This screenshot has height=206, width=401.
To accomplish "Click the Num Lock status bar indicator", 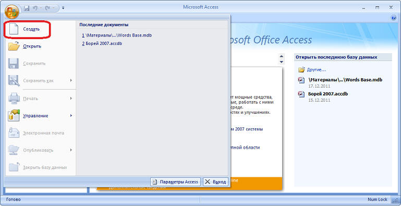I will coord(378,199).
